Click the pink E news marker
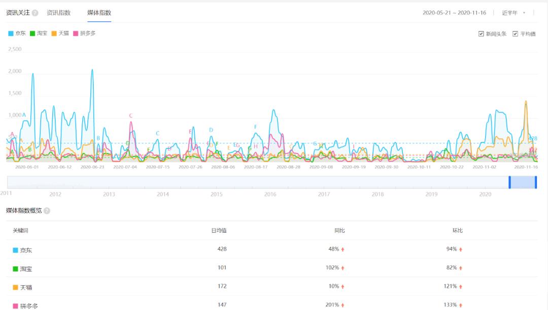Image resolution: width=548 pixels, height=310 pixels. coord(190,132)
